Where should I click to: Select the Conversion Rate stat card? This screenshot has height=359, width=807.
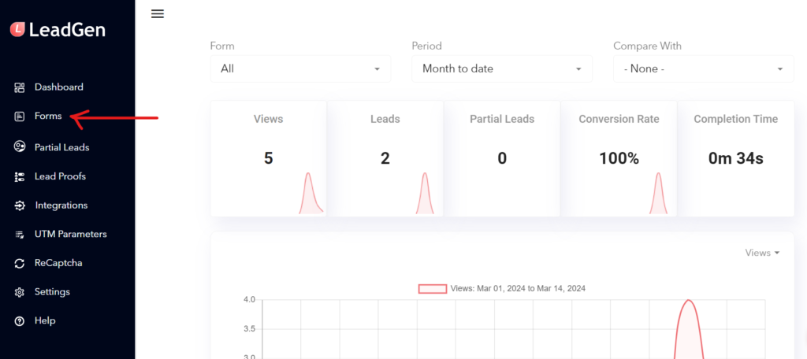pos(619,158)
